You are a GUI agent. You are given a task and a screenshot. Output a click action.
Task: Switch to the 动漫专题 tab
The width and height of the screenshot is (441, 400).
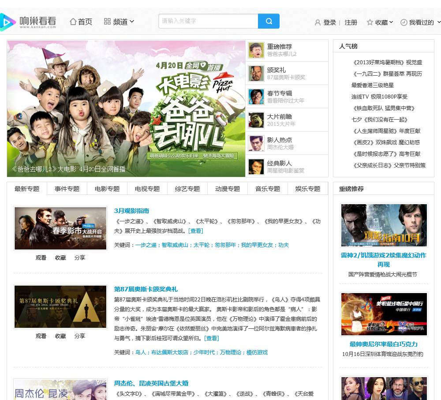228,189
